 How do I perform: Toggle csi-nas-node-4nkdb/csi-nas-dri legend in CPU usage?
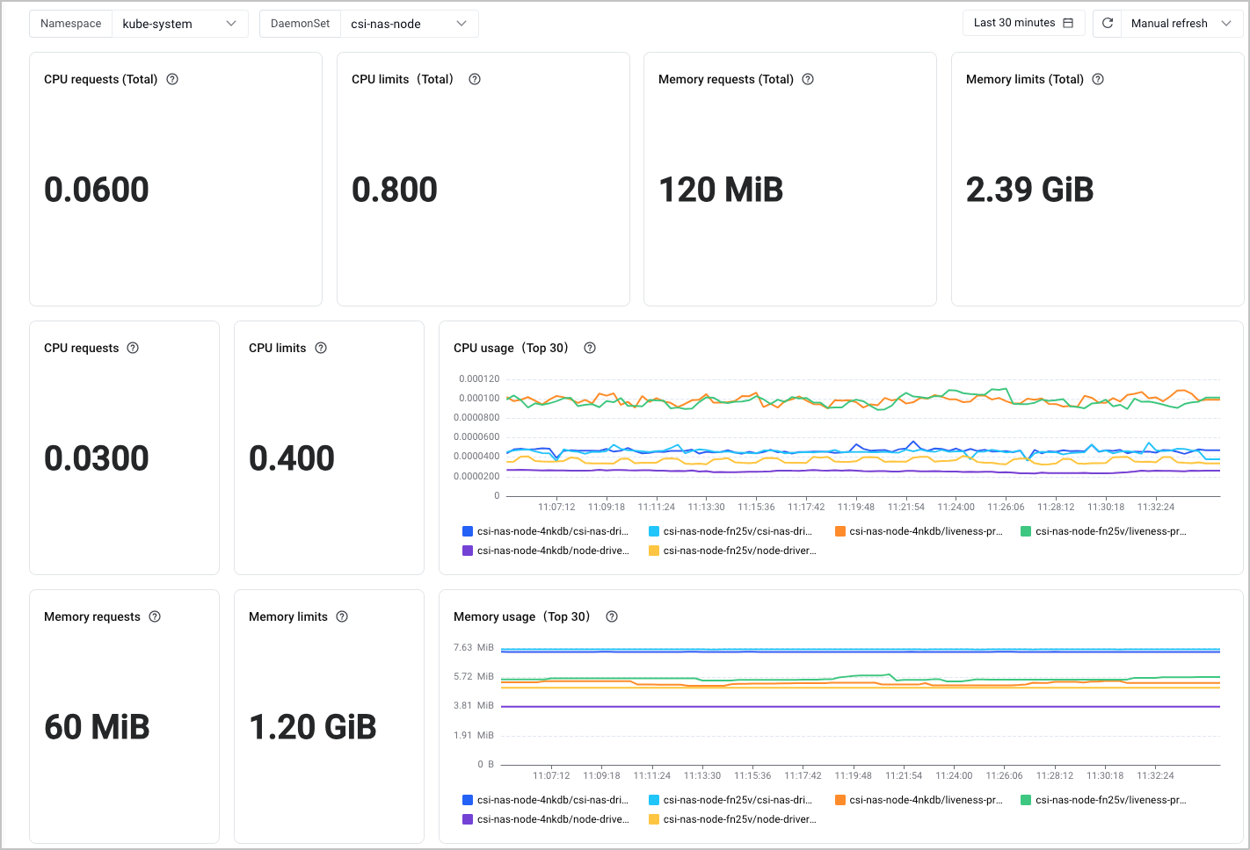(x=545, y=531)
